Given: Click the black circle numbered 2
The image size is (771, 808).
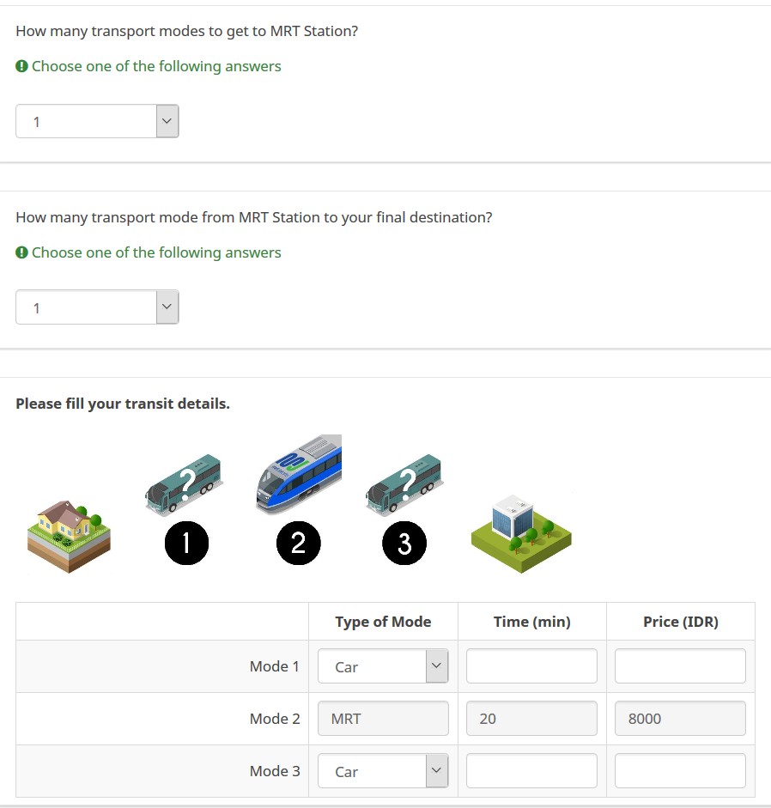Looking at the screenshot, I should (298, 543).
